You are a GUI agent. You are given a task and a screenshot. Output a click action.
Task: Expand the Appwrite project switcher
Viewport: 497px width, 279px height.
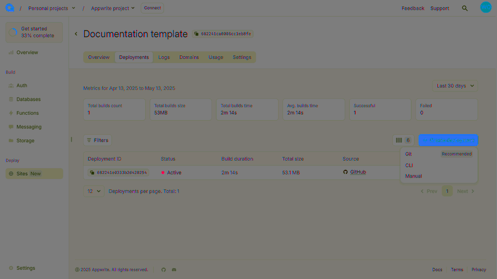click(112, 8)
